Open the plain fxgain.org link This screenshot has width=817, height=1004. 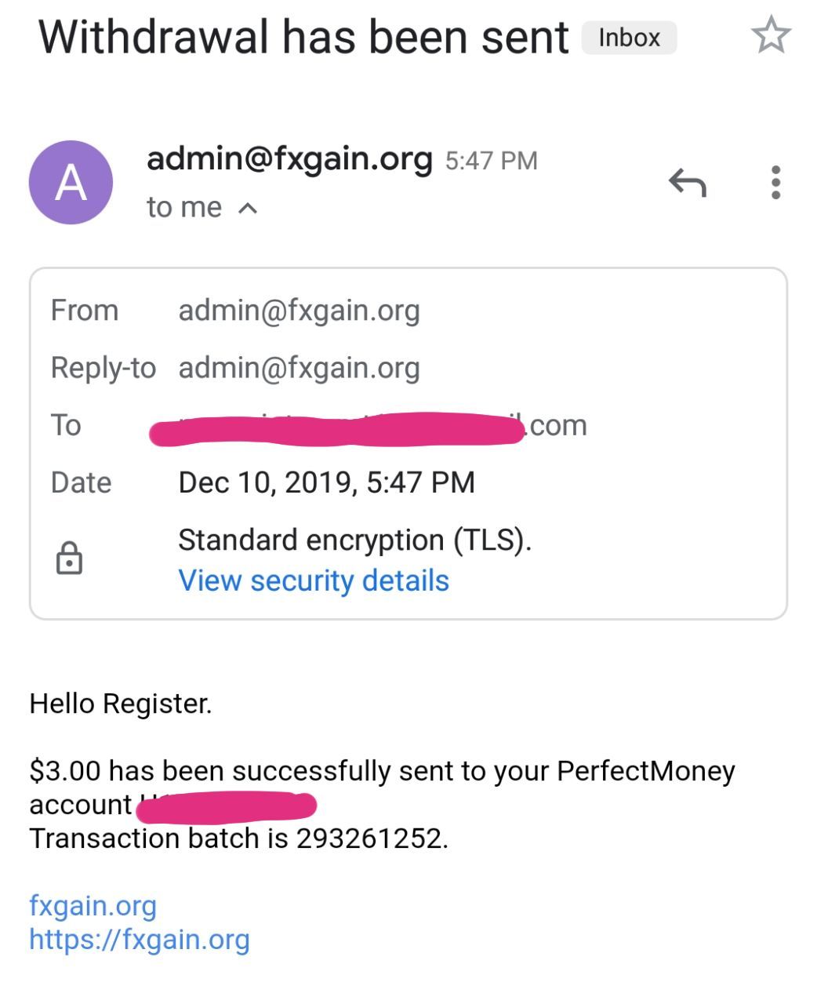(x=93, y=905)
